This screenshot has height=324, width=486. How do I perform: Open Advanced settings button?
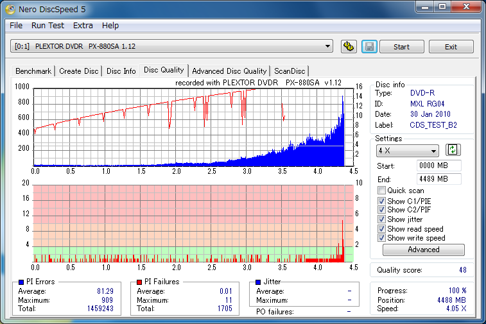click(x=424, y=250)
